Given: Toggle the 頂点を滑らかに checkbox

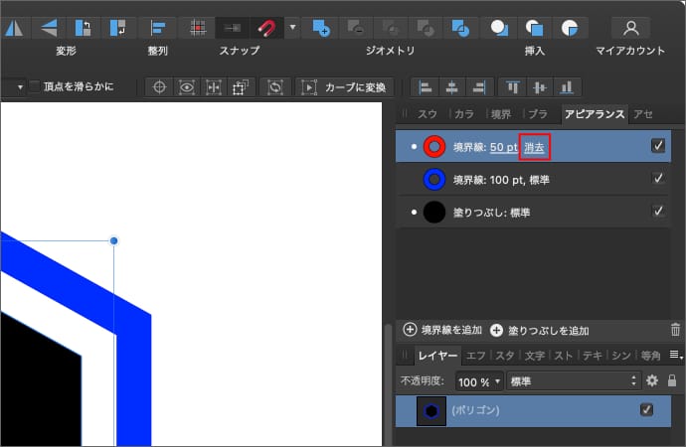Looking at the screenshot, I should pyautogui.click(x=36, y=87).
